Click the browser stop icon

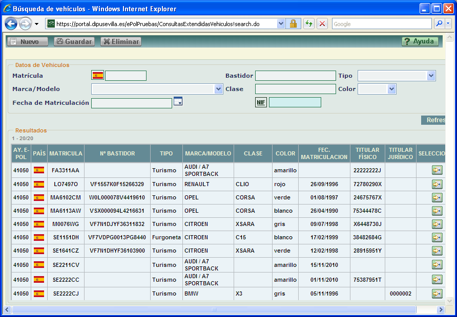322,24
